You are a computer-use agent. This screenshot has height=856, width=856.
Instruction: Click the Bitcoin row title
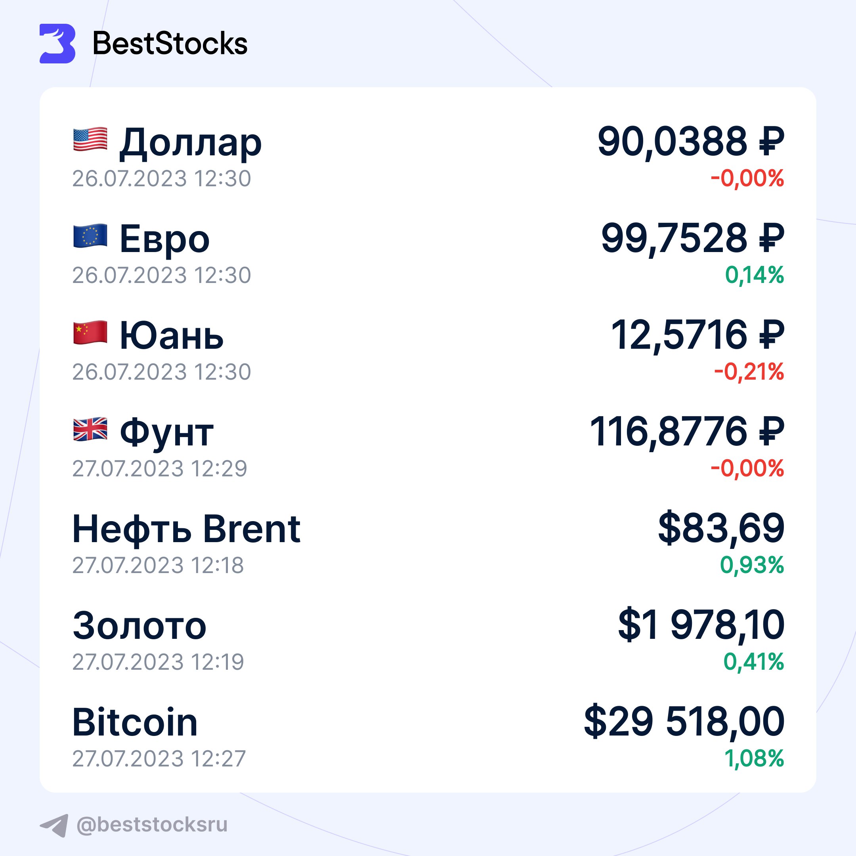coord(135,722)
